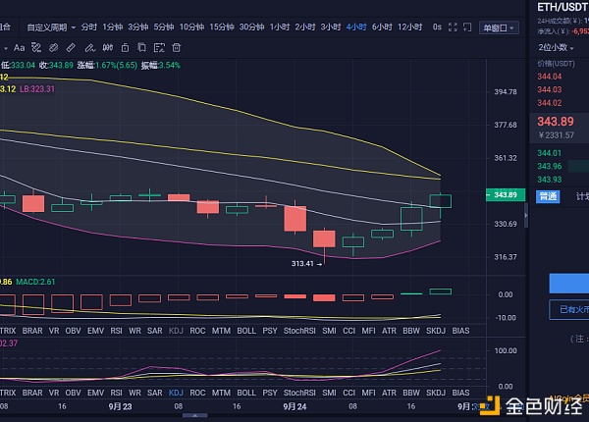
Task: Click the copy drawings icon
Action: [x=142, y=48]
